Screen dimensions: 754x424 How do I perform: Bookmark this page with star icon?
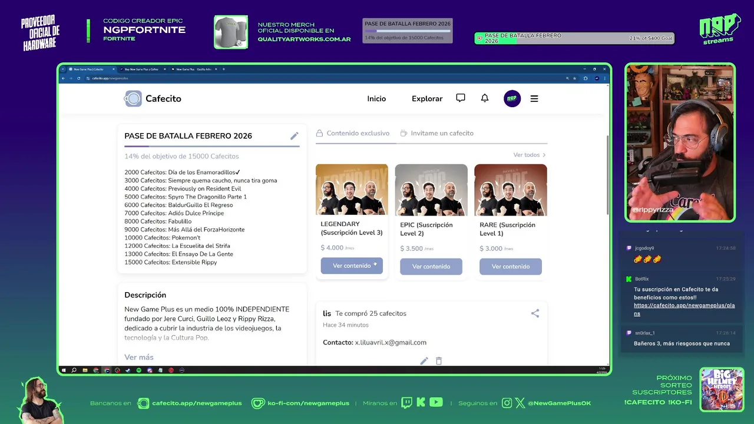(x=574, y=78)
